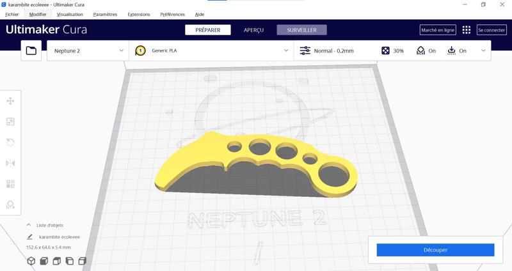This screenshot has height=271, width=512.
Task: Open file with the folder icon
Action: [x=31, y=50]
